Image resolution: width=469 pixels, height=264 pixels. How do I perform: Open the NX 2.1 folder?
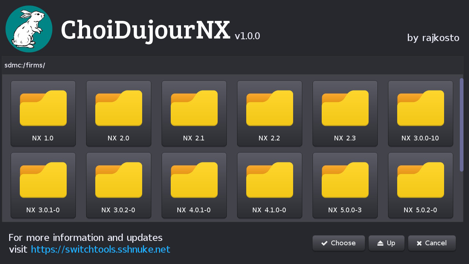(x=194, y=113)
